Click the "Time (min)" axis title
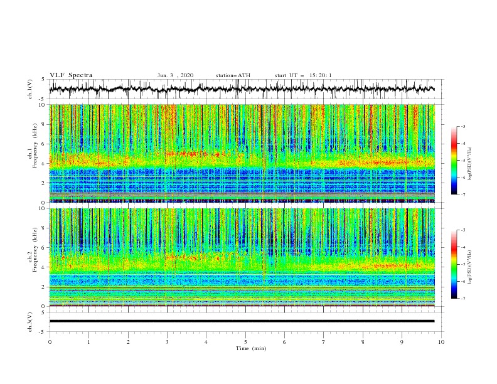 pyautogui.click(x=251, y=348)
